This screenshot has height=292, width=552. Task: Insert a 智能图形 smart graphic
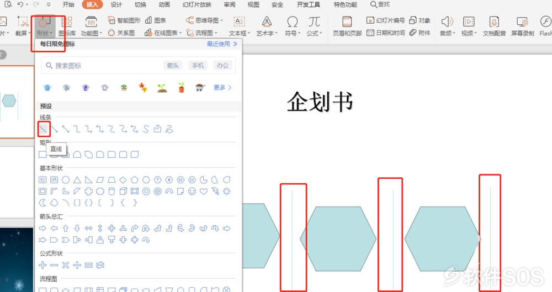click(124, 20)
